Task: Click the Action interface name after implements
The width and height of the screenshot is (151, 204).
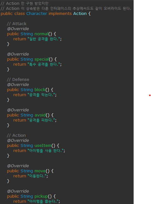Action: click(80, 14)
